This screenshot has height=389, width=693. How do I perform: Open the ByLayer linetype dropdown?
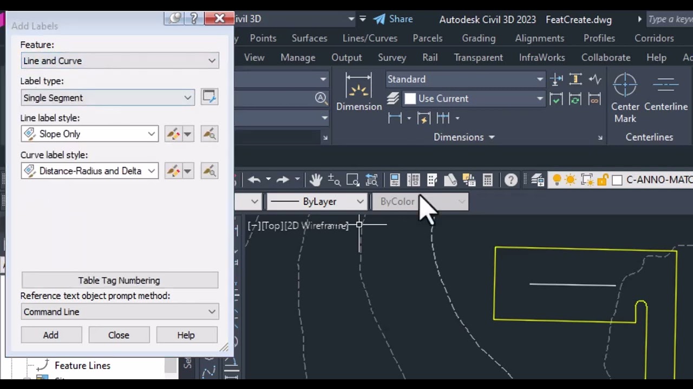point(317,202)
